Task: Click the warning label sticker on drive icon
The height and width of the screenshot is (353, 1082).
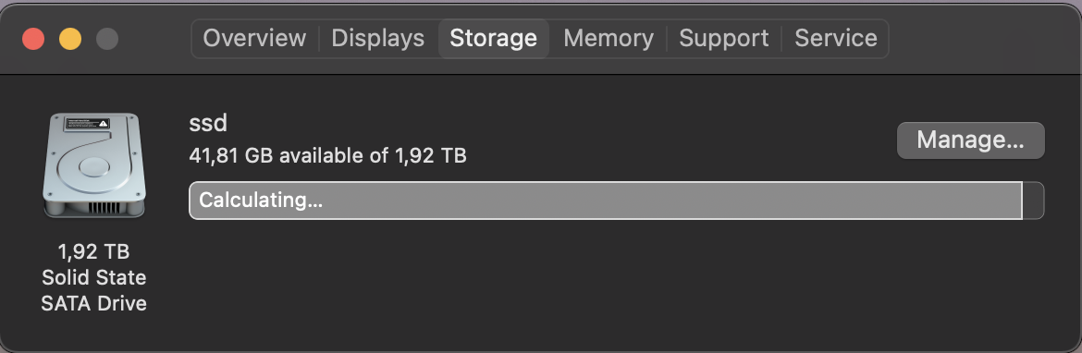Action: pos(87,124)
